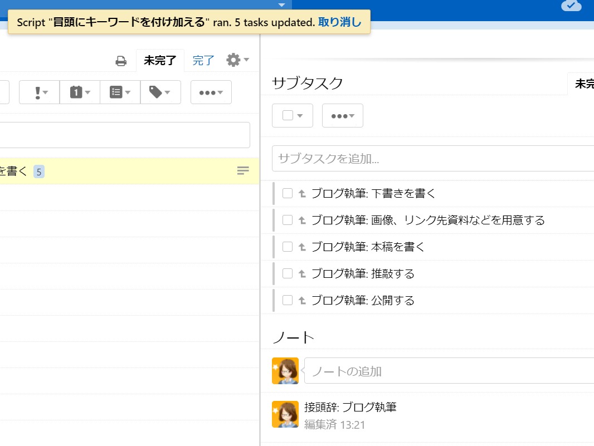Click the cloud sync status icon
594x446 pixels.
[x=571, y=6]
